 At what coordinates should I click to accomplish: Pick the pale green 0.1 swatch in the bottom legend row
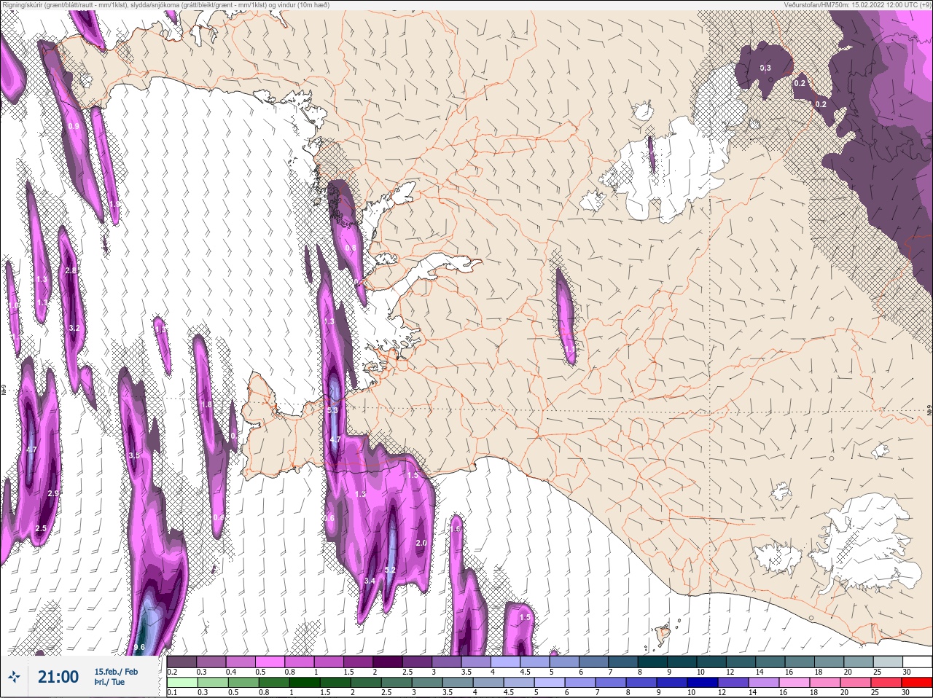coord(182,683)
